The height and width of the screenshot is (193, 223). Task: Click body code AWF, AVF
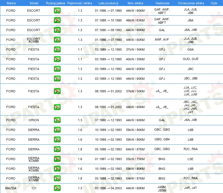click(162, 39)
